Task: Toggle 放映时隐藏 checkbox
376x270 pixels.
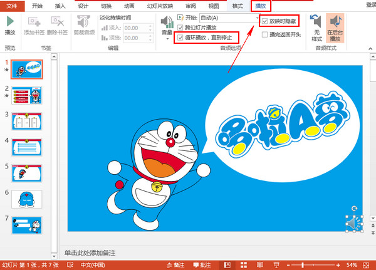Action: point(264,21)
